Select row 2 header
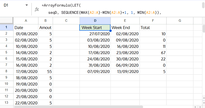Viewport: 205px width, 108px height. coord(6,34)
